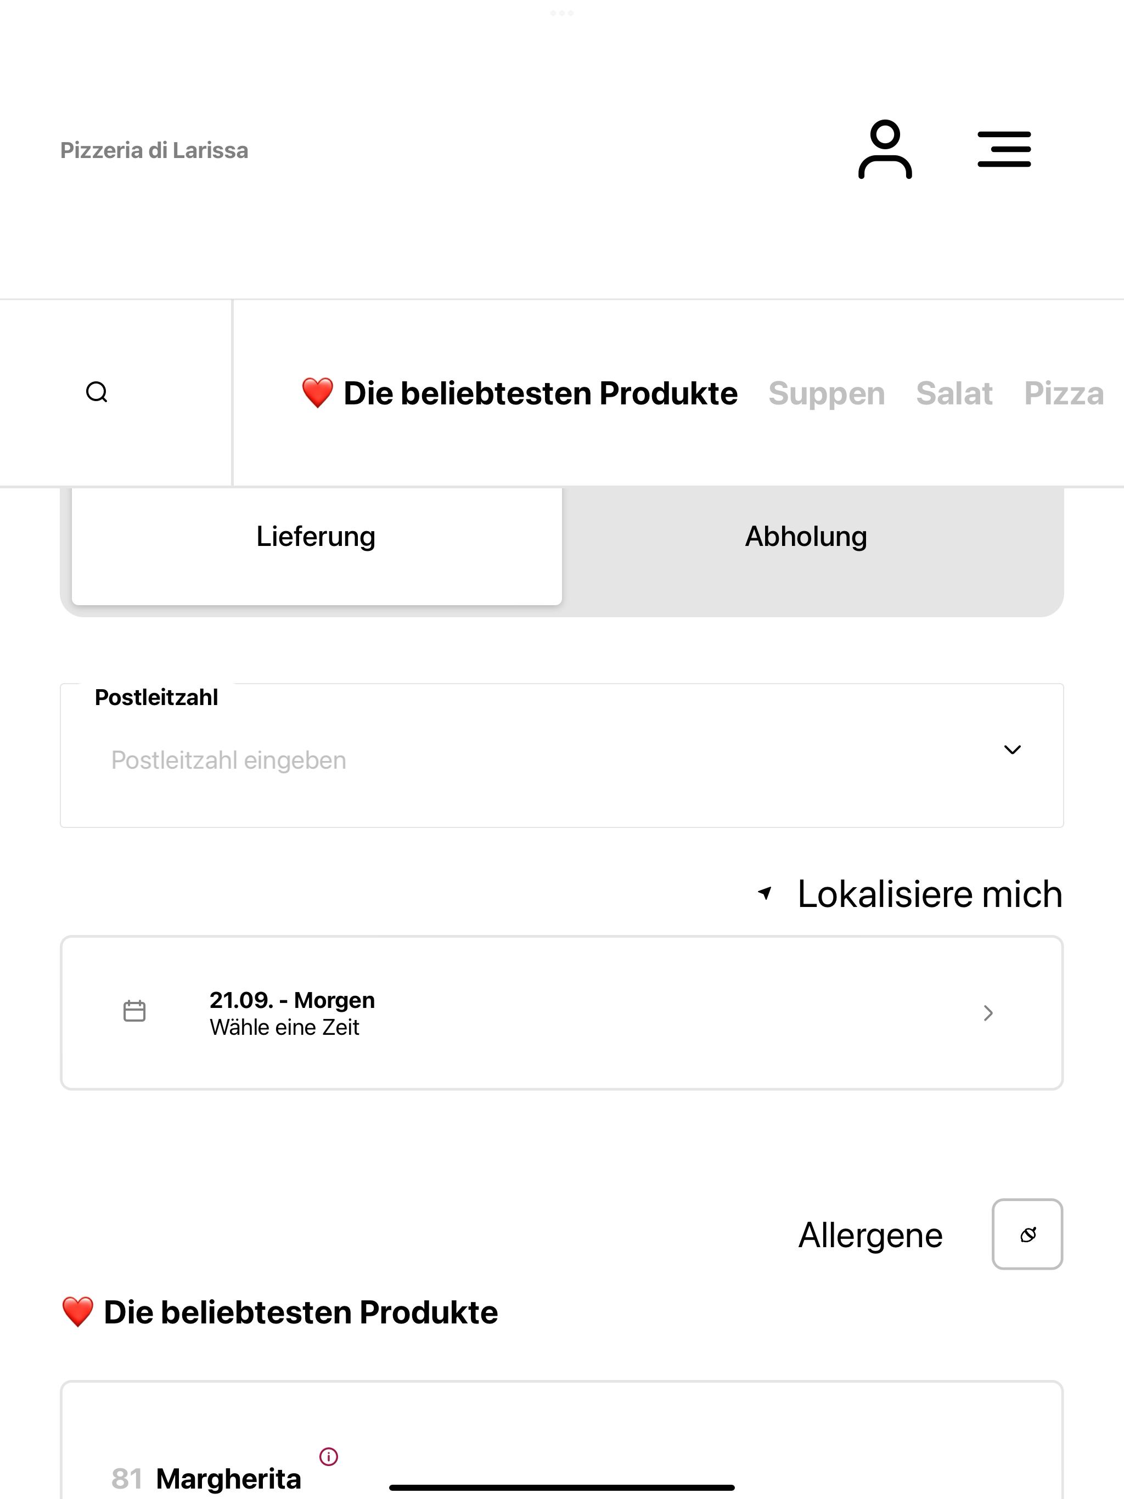Open the hamburger menu
Viewport: 1124px width, 1499px height.
[1004, 149]
